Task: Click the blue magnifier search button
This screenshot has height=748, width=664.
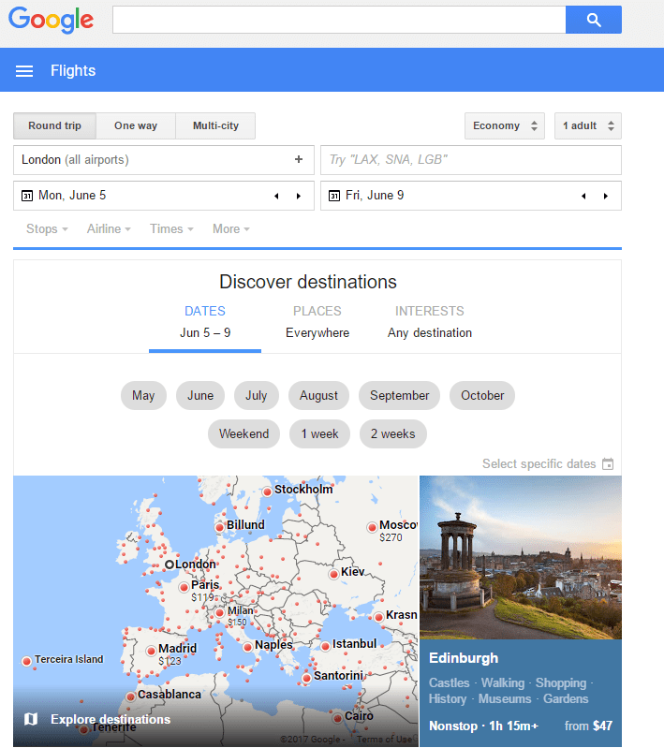Action: [593, 20]
